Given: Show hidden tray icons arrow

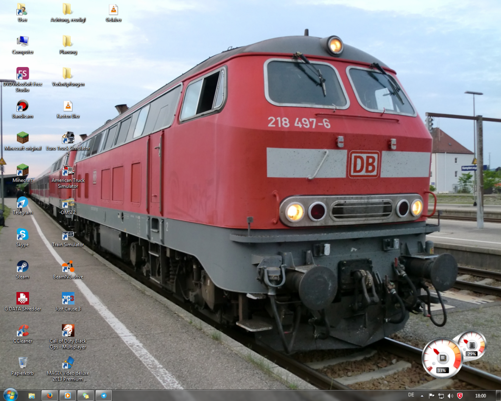Looking at the screenshot, I should click(422, 396).
